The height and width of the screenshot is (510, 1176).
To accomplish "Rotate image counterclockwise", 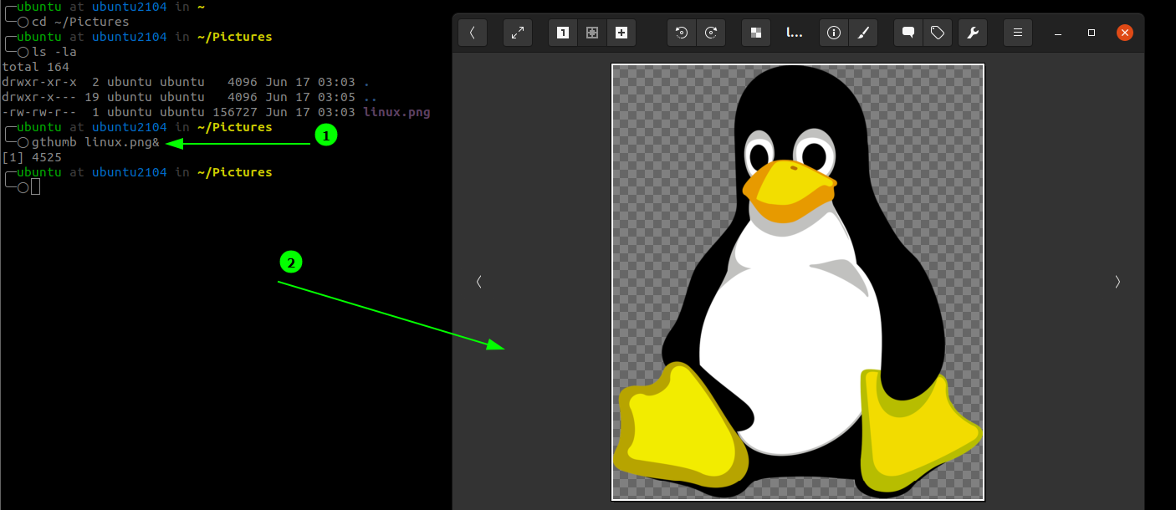I will click(682, 33).
